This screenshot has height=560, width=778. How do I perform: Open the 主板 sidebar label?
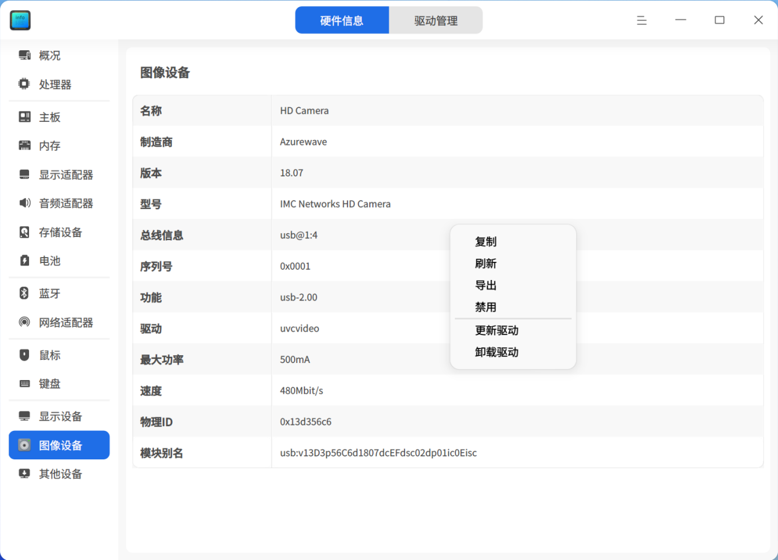pos(50,118)
